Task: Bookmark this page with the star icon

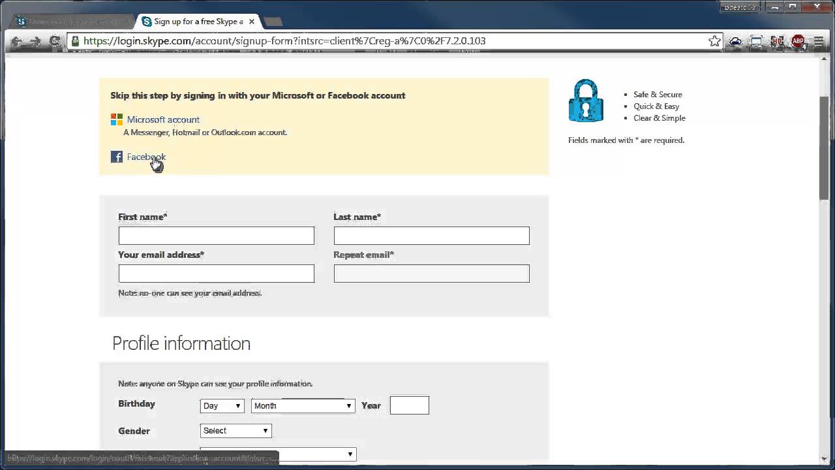Action: click(715, 41)
